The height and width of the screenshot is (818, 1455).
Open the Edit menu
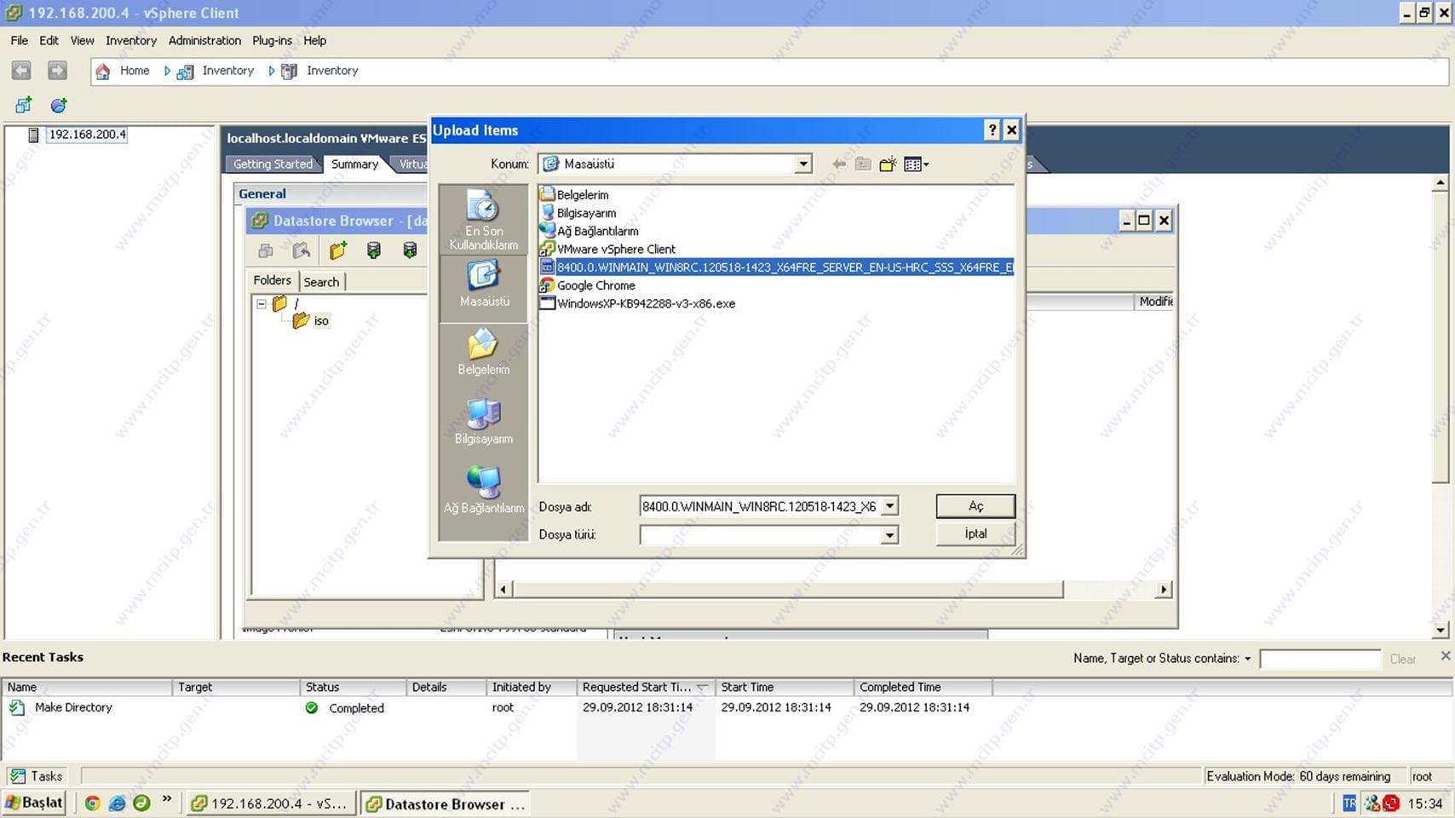(x=49, y=40)
